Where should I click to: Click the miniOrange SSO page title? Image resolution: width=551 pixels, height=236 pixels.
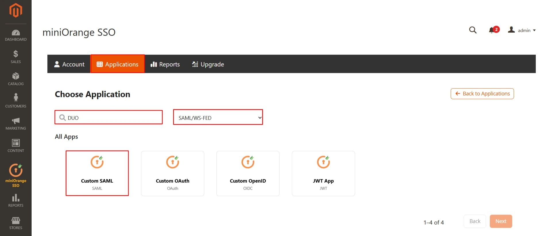click(x=79, y=32)
